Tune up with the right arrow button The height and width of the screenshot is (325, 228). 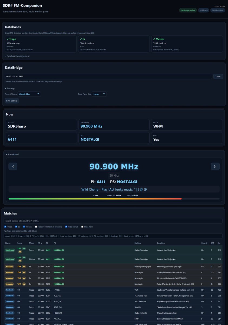(215, 166)
